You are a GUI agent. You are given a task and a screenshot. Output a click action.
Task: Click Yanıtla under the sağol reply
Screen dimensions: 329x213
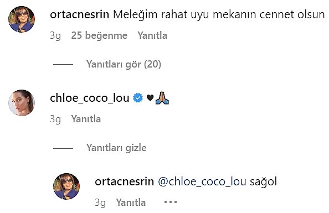point(131,202)
